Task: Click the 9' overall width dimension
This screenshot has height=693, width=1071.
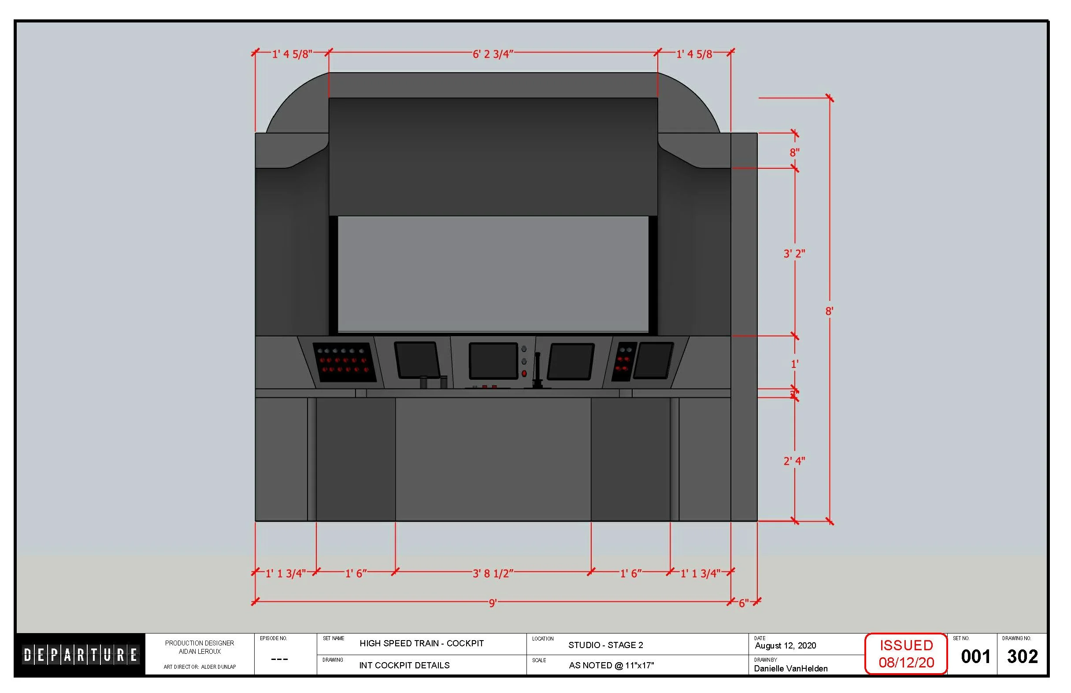Action: [x=492, y=603]
